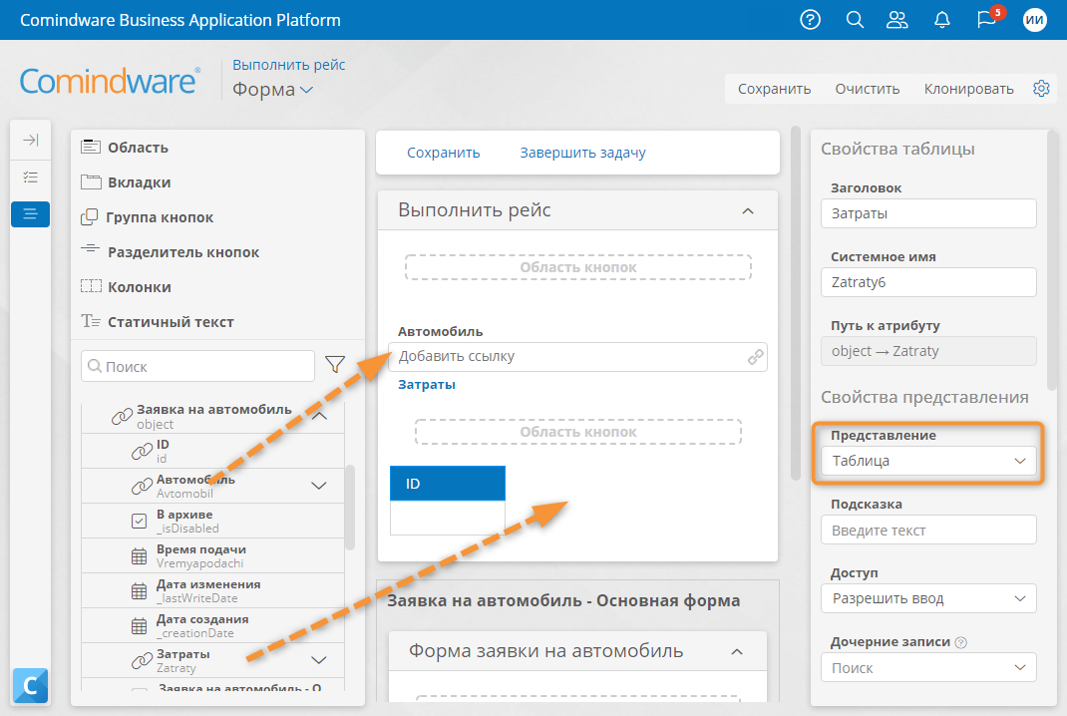Click help icon next to Дочерние записи
Image resolution: width=1067 pixels, height=716 pixels.
tap(961, 642)
